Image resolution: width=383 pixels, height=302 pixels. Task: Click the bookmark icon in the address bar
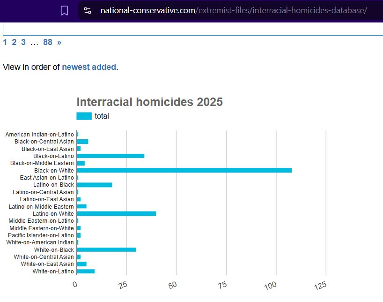64,10
